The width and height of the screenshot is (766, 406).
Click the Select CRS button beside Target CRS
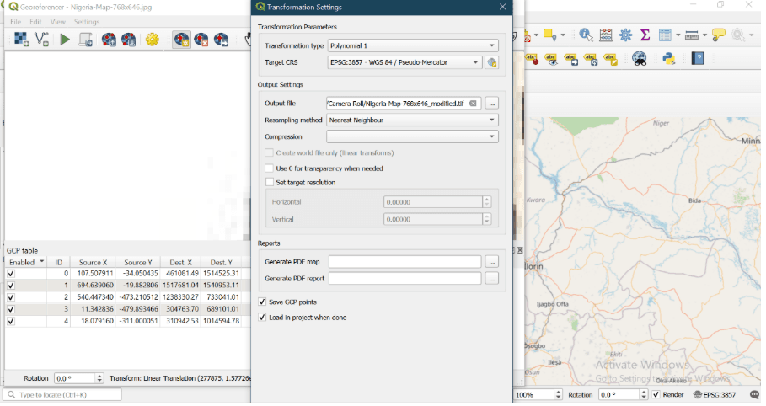coord(492,62)
